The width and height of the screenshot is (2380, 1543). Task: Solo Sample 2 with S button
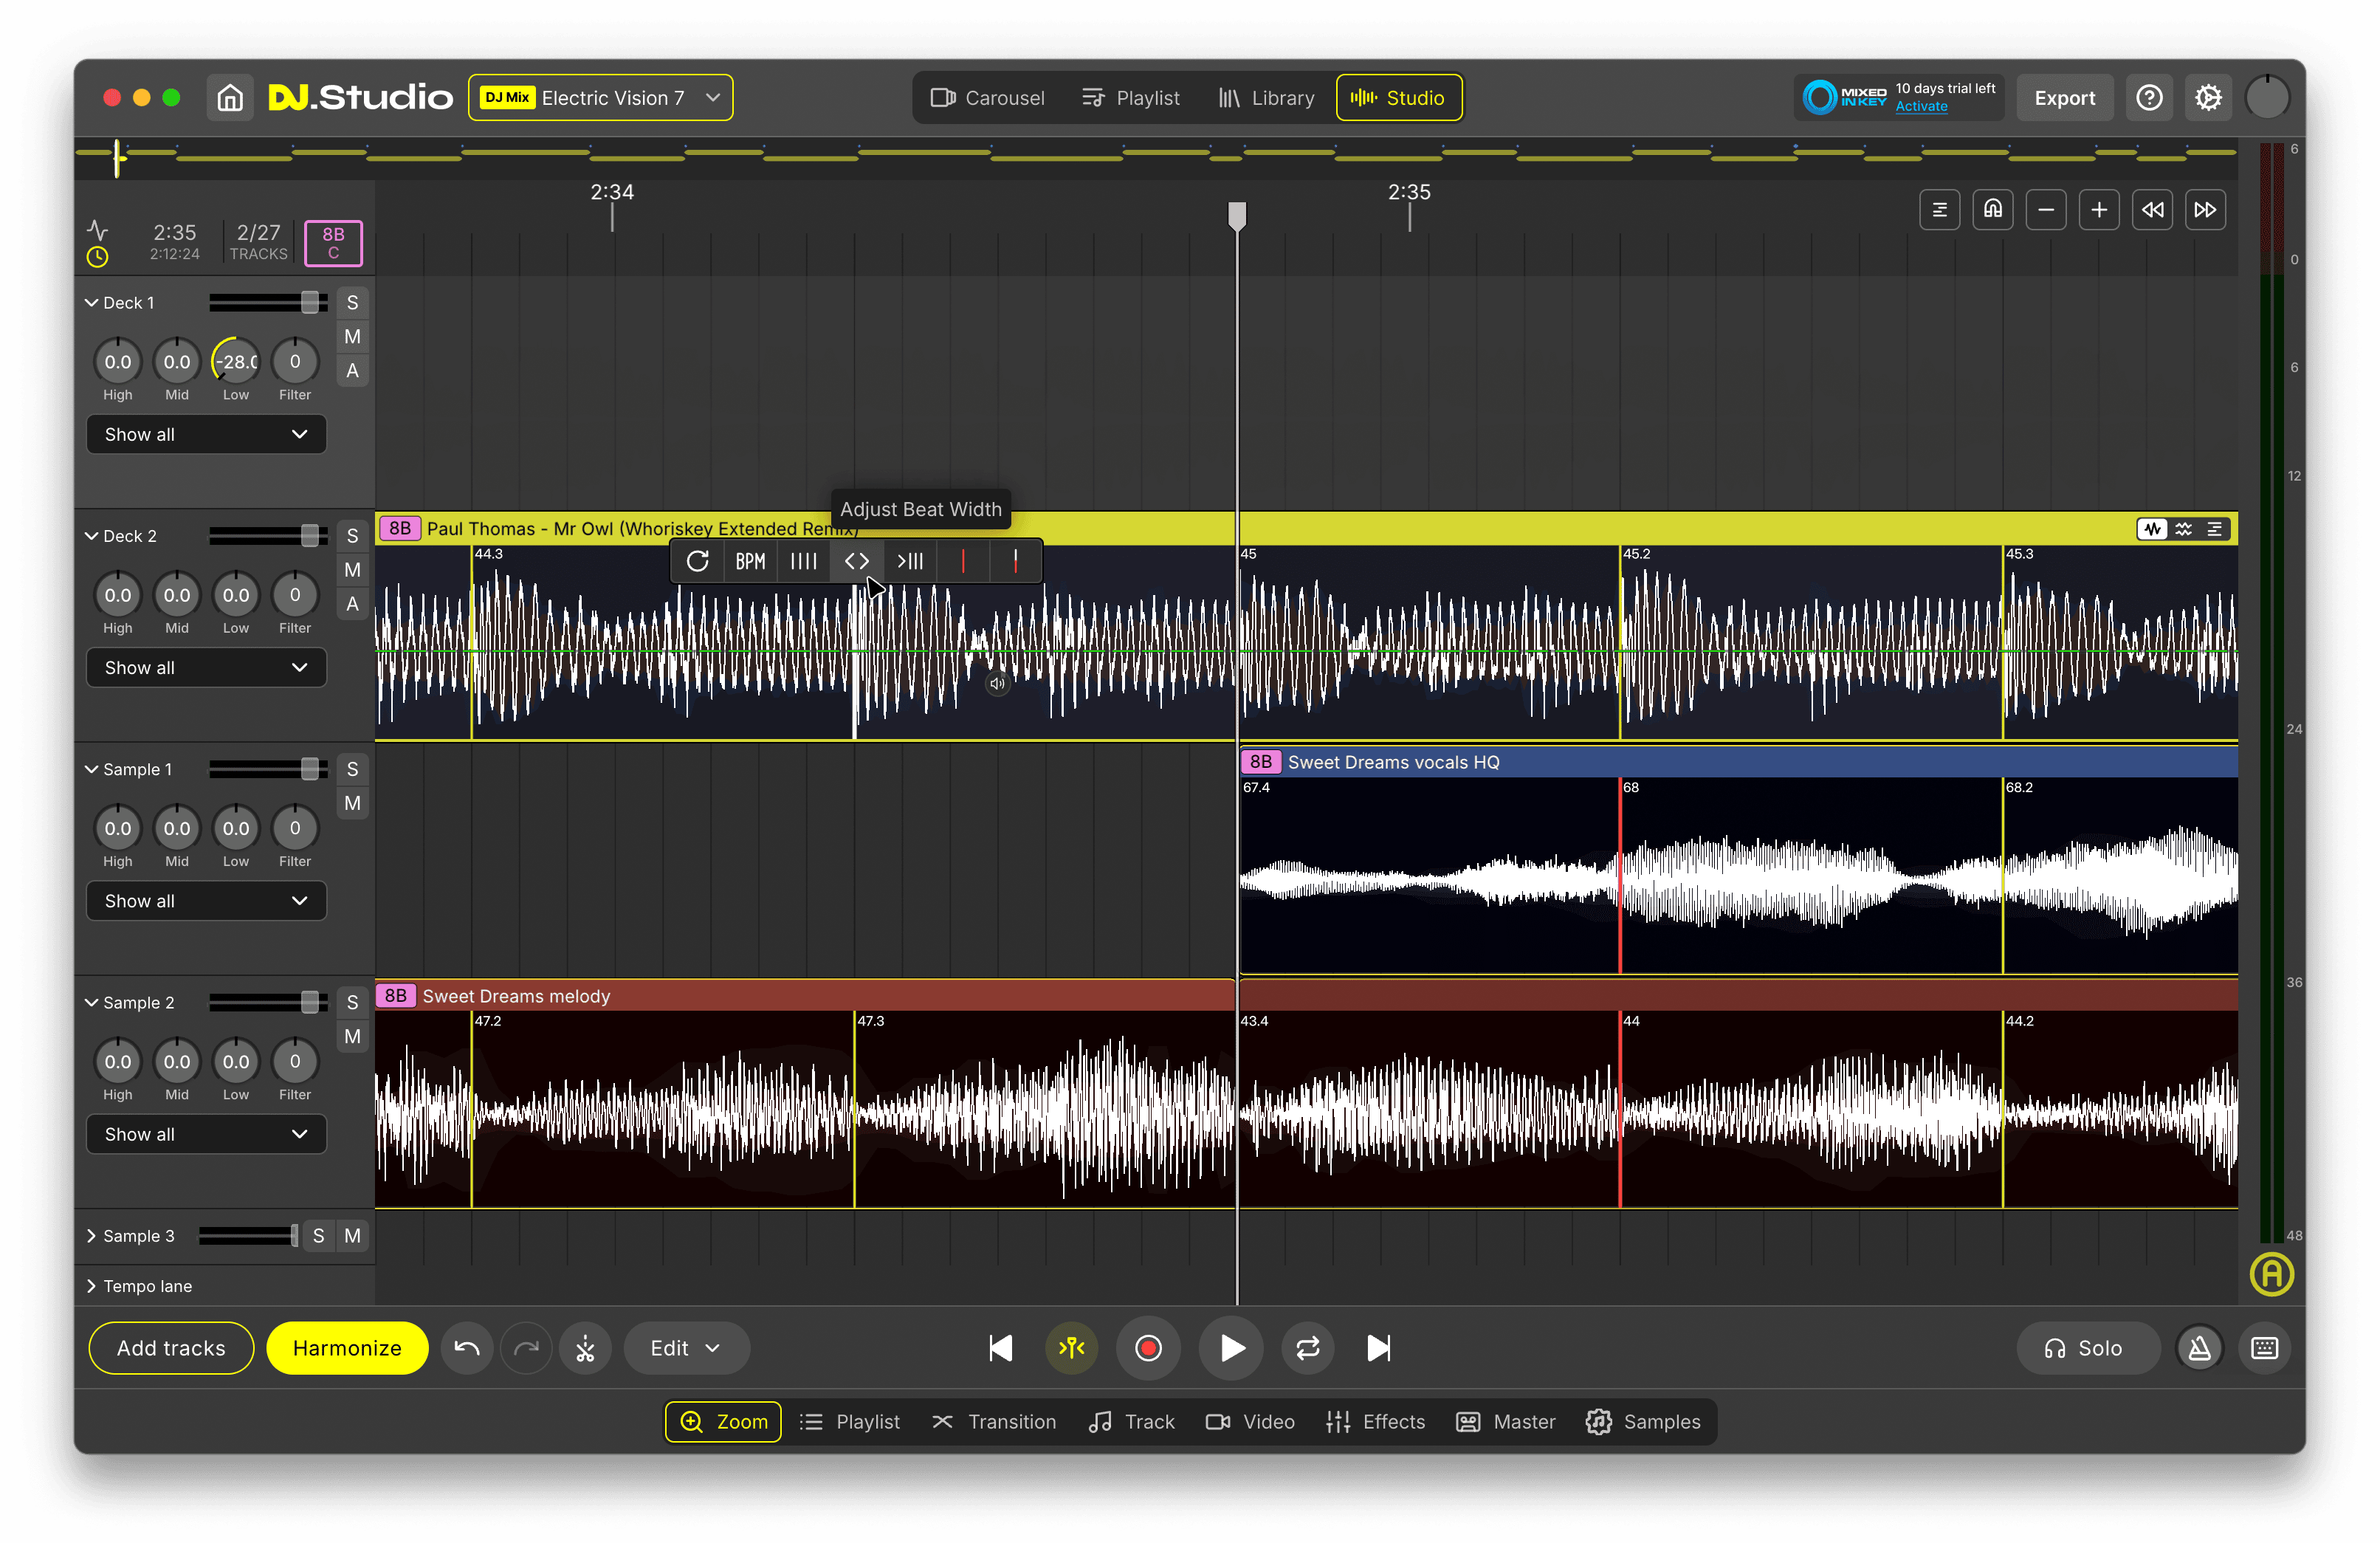click(x=352, y=1002)
